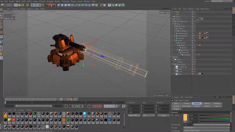Open the Object (Rel) coordinate dropdown
Viewport: 235px width, 132px height.
[x=134, y=115]
